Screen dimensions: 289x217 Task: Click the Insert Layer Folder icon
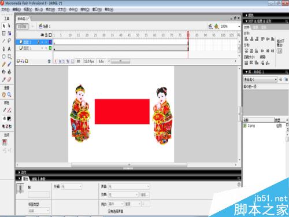[27, 61]
